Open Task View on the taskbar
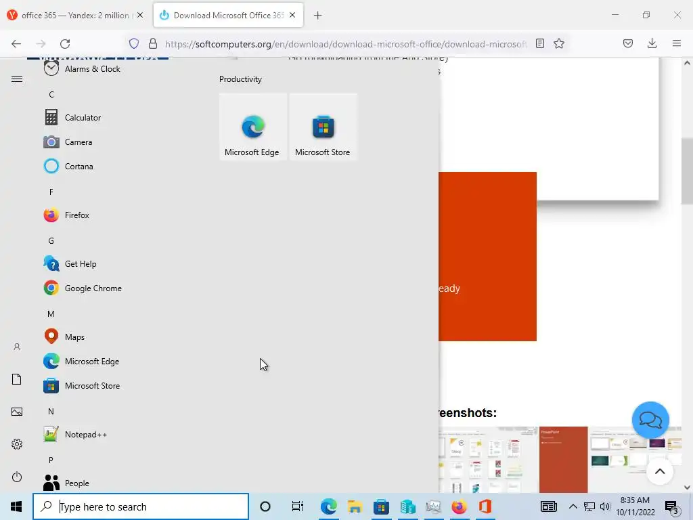 click(x=298, y=506)
